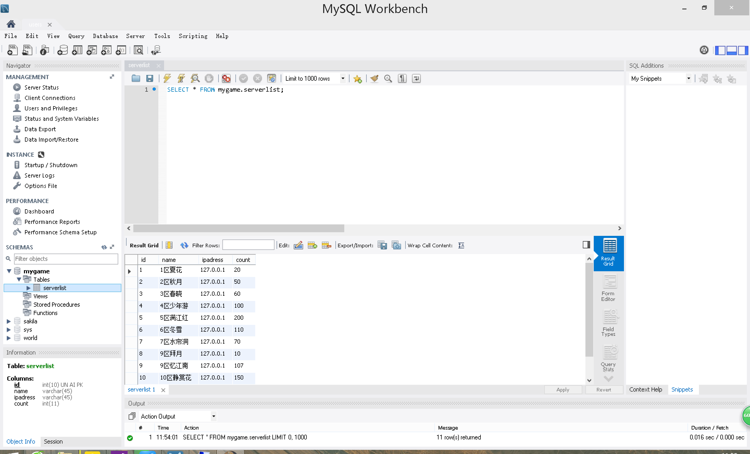
Task: Create new schema toolbar icon
Action: coord(63,50)
